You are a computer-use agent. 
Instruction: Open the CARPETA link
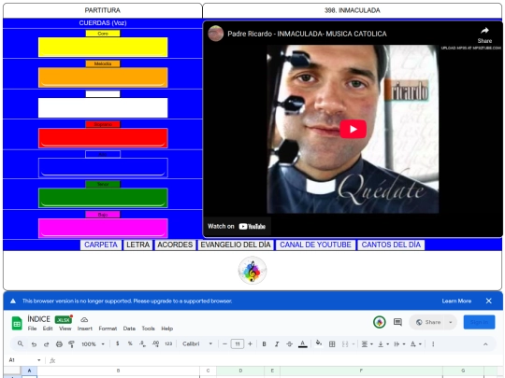101,245
